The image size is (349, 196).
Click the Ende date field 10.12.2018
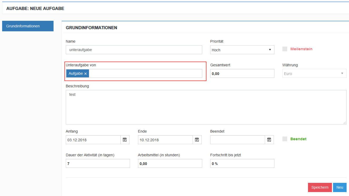point(165,140)
